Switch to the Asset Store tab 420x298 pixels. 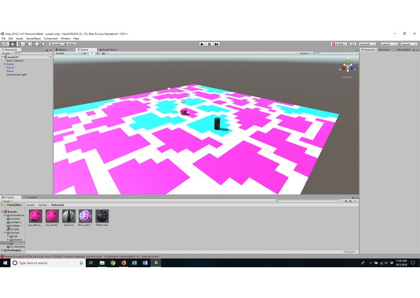point(108,49)
